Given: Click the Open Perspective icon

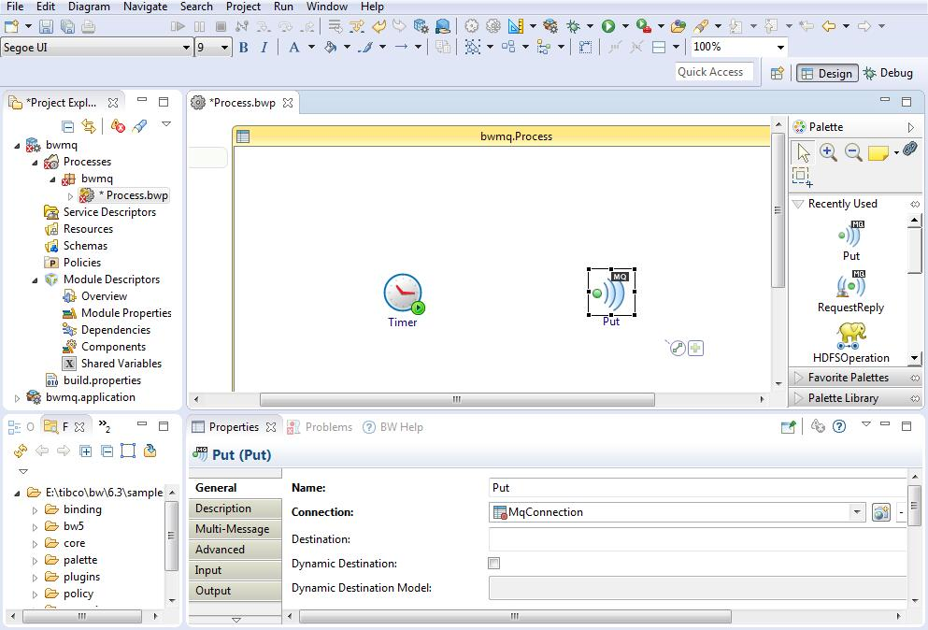Looking at the screenshot, I should click(x=778, y=73).
